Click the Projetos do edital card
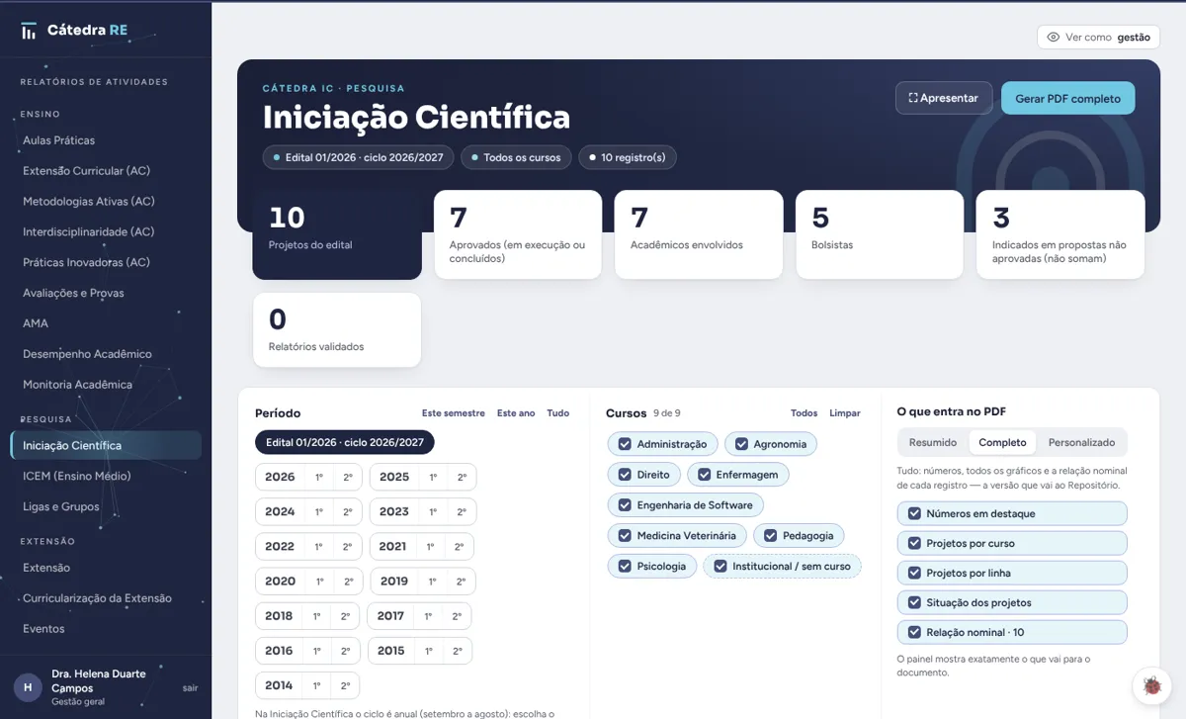The width and height of the screenshot is (1186, 719). pyautogui.click(x=337, y=234)
